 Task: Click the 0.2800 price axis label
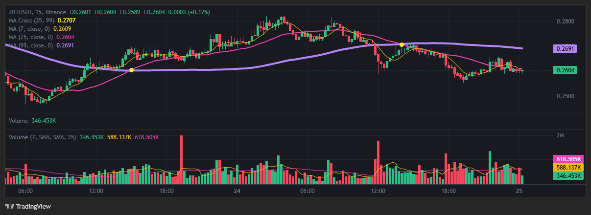pos(565,21)
